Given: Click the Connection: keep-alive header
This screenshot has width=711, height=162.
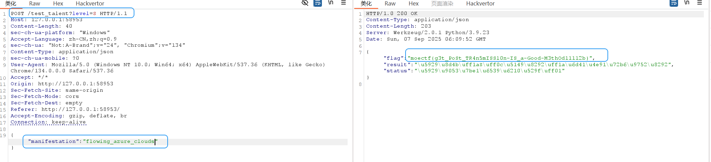Looking at the screenshot, I should click(x=48, y=122).
